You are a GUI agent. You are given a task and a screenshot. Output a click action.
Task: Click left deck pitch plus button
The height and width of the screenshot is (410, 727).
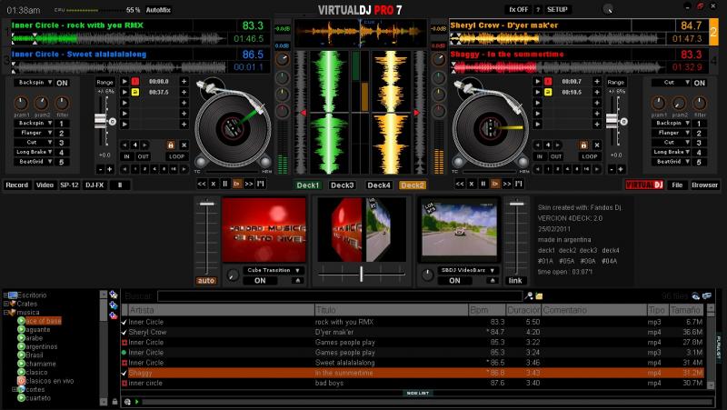click(110, 169)
